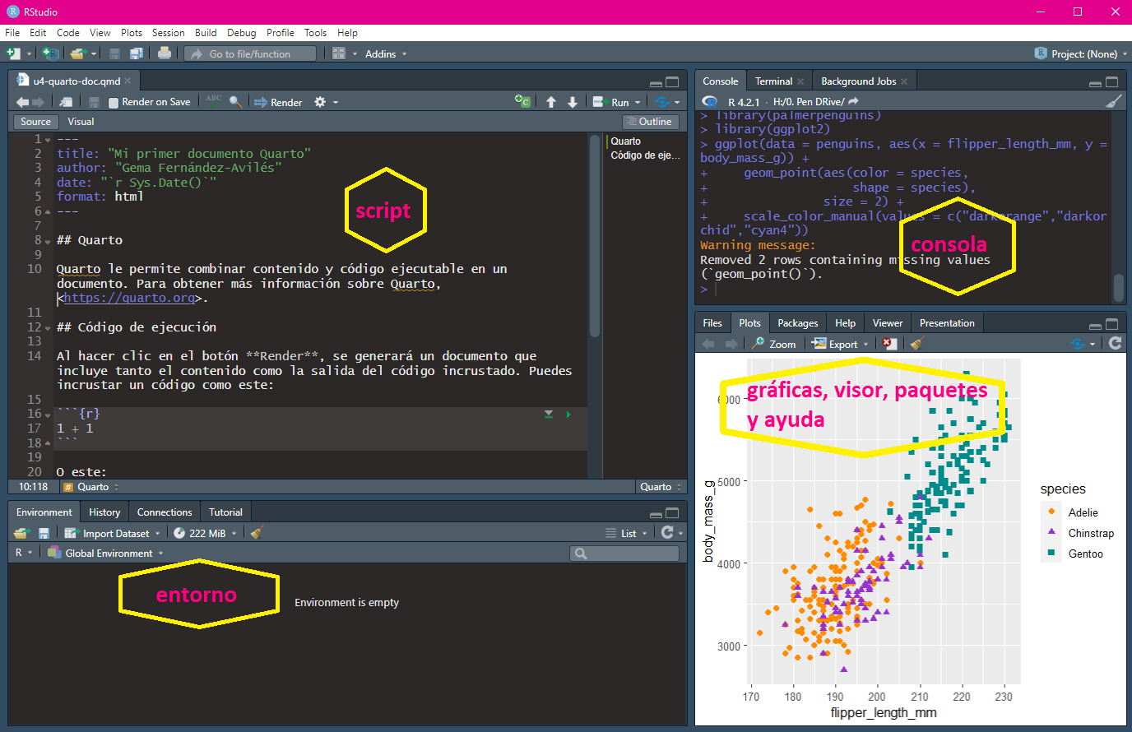Open the Global Environment dropdown
This screenshot has width=1132, height=732.
tap(109, 554)
